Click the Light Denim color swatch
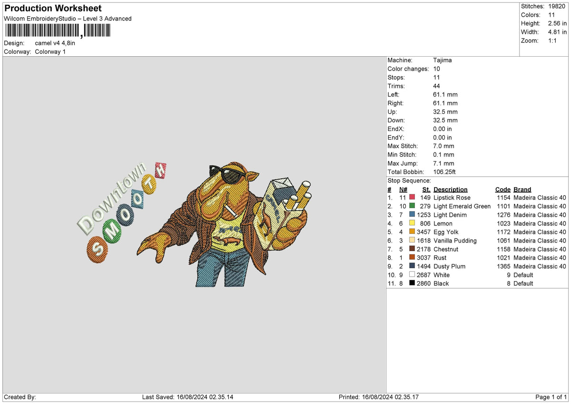The image size is (571, 404). click(x=412, y=215)
